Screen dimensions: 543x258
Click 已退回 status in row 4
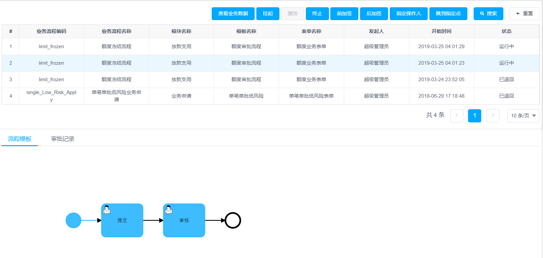[507, 96]
